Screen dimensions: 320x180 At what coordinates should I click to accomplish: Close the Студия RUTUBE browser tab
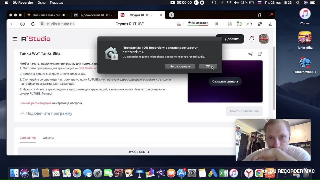[x=161, y=15]
